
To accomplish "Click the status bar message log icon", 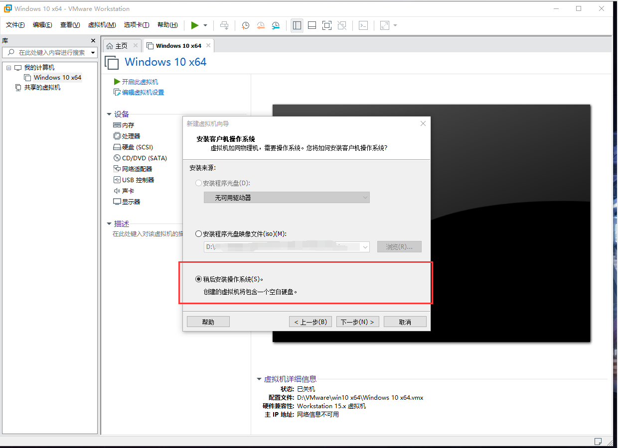I will 598,442.
